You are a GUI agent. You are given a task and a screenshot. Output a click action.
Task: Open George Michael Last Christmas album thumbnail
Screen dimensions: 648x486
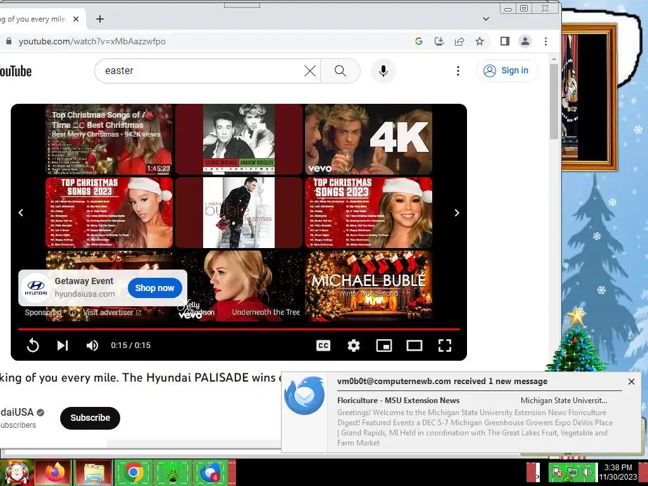[x=239, y=139]
